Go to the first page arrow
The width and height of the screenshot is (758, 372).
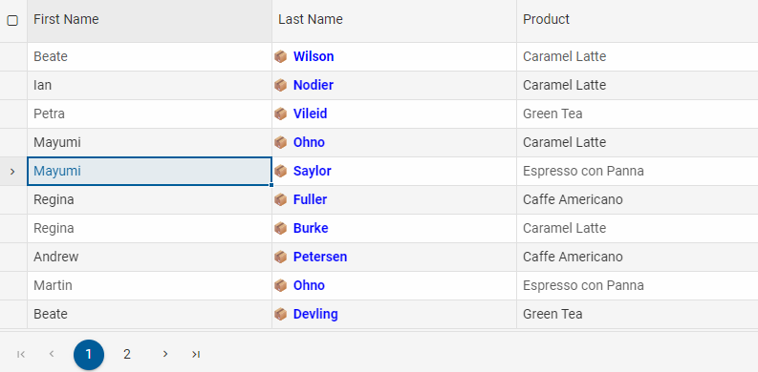21,355
